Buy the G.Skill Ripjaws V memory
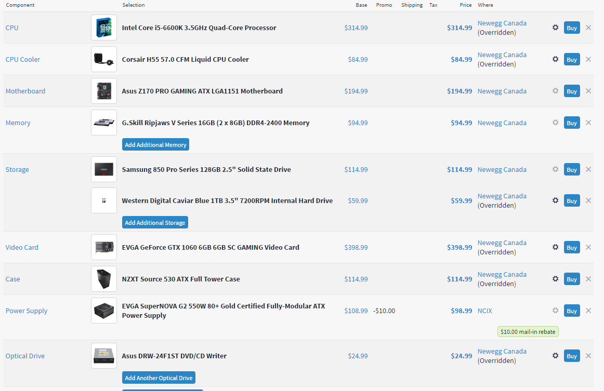 coord(572,123)
